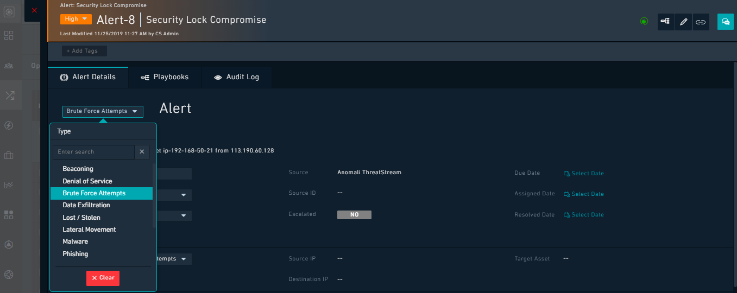The height and width of the screenshot is (293, 737).
Task: Click the lightning bolt icon in sidebar
Action: (9, 125)
